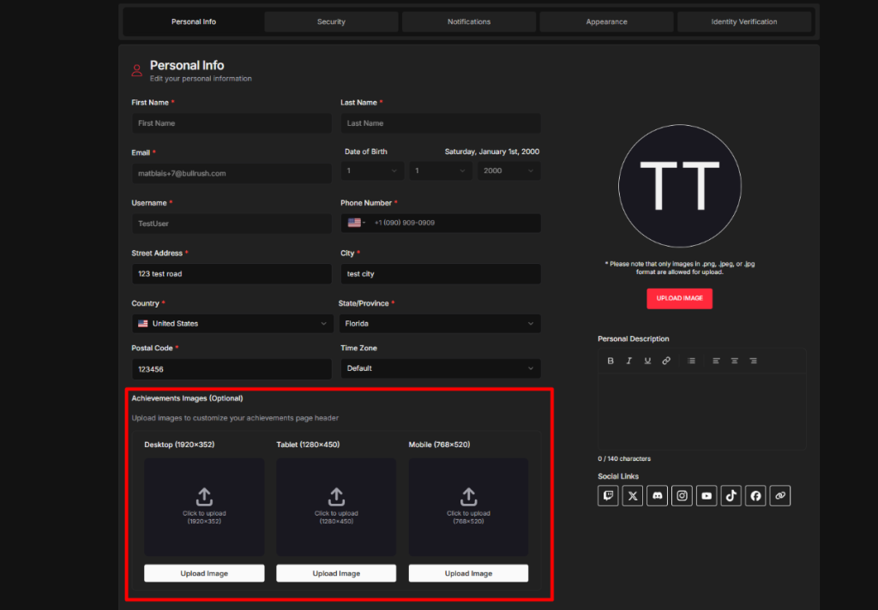
Task: Open the YouTube social link icon
Action: (x=707, y=496)
